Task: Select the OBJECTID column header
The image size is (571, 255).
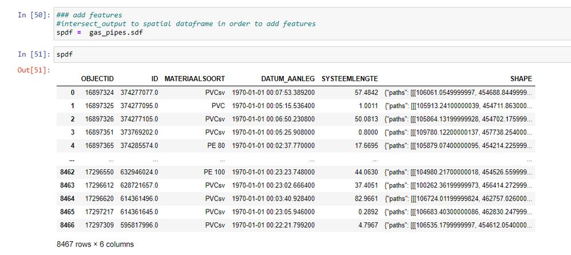Action: coord(97,78)
